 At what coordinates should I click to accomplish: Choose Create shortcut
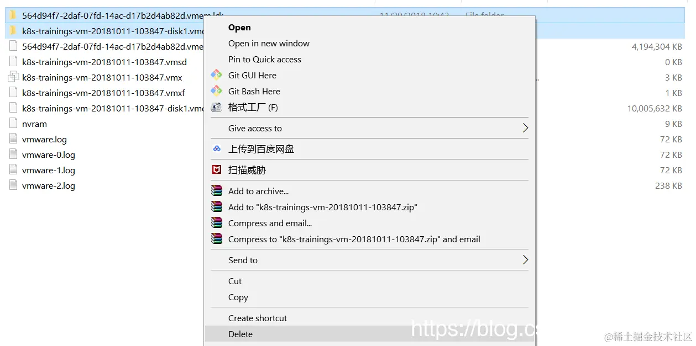point(258,318)
